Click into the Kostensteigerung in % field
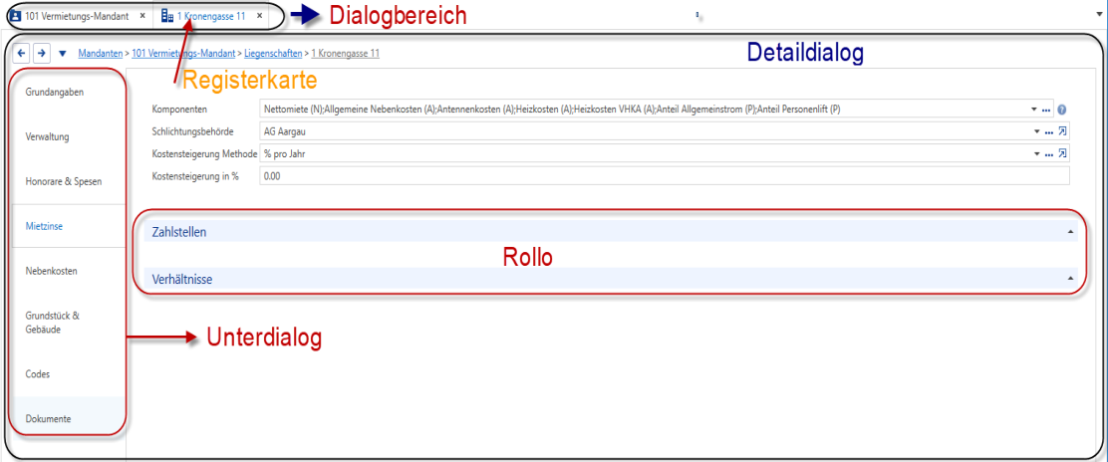Screen dimensions: 1108x462 click(665, 176)
